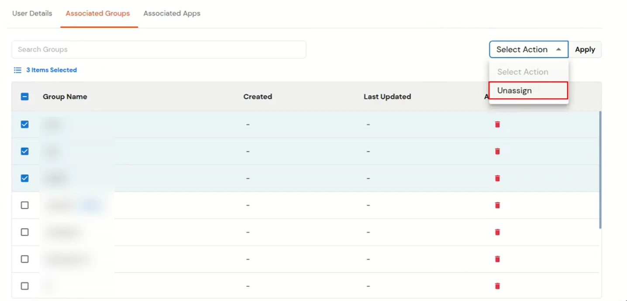
Task: Click the Apply button
Action: coord(585,50)
